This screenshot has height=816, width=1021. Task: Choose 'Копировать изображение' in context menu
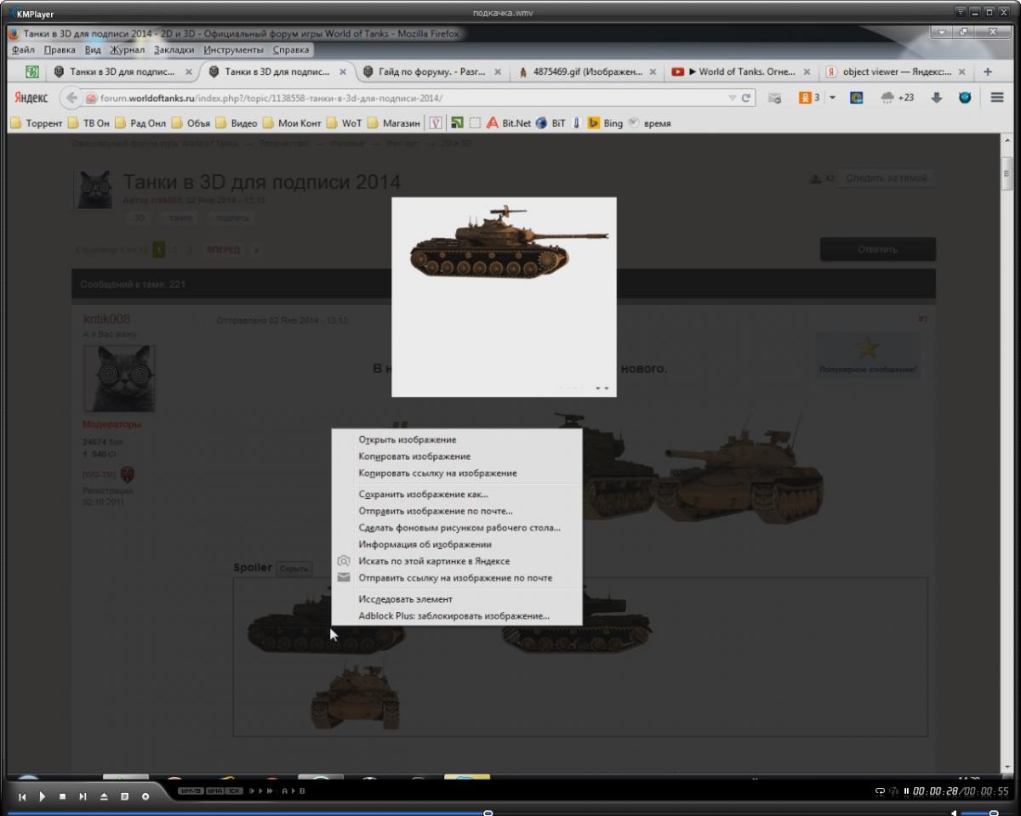coord(457,456)
